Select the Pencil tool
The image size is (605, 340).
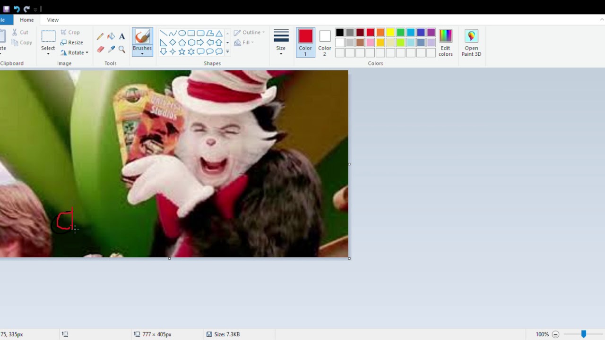tap(100, 36)
